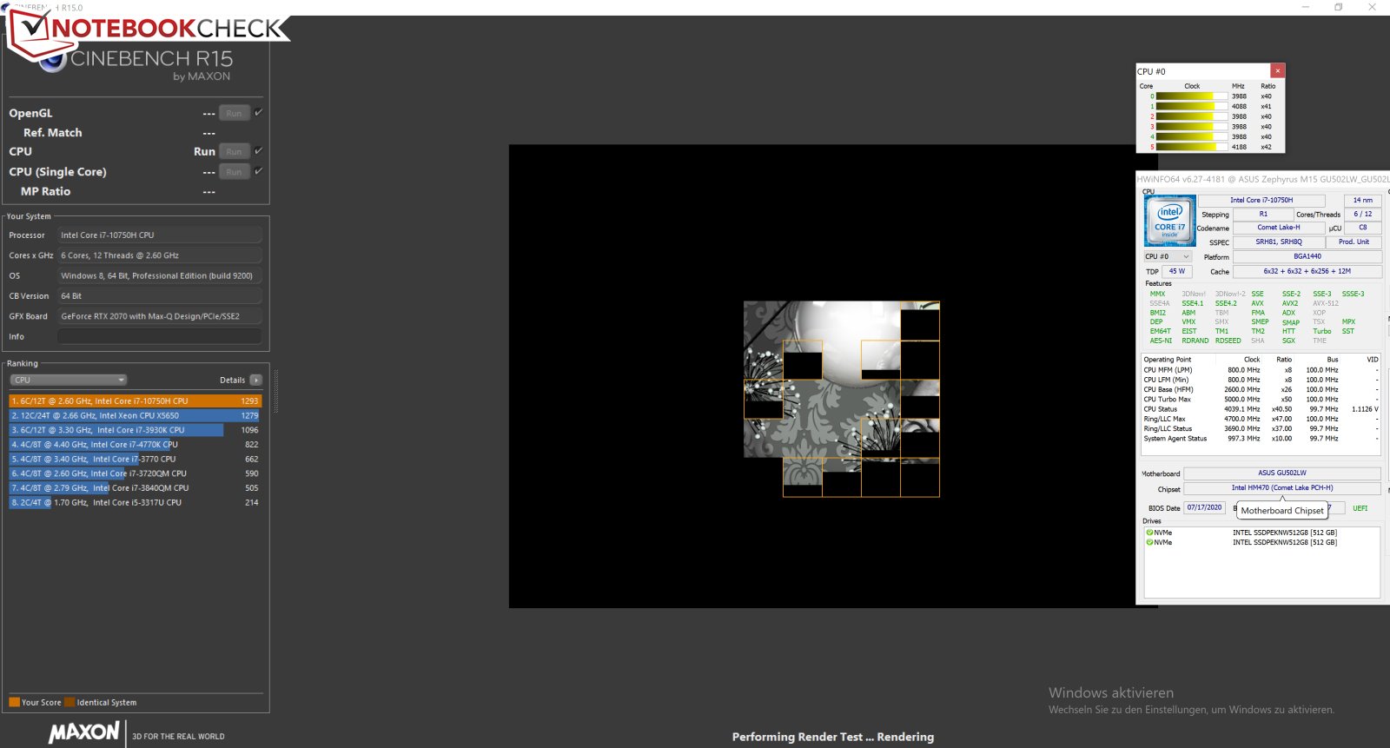The width and height of the screenshot is (1390, 748).
Task: Click the Run button for CPU (Single Core)
Action: (x=235, y=172)
